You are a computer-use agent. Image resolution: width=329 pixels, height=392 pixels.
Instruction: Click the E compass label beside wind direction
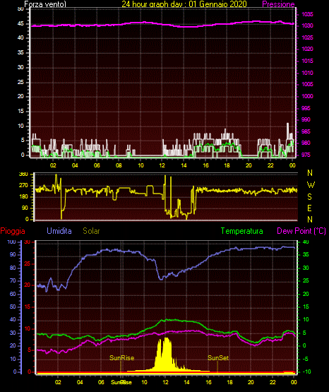click(x=309, y=208)
